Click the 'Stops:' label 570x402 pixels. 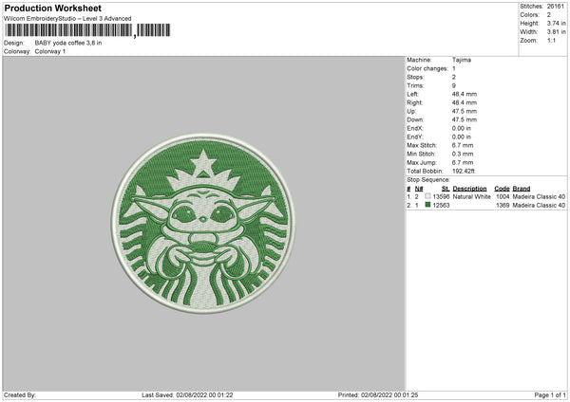[415, 77]
